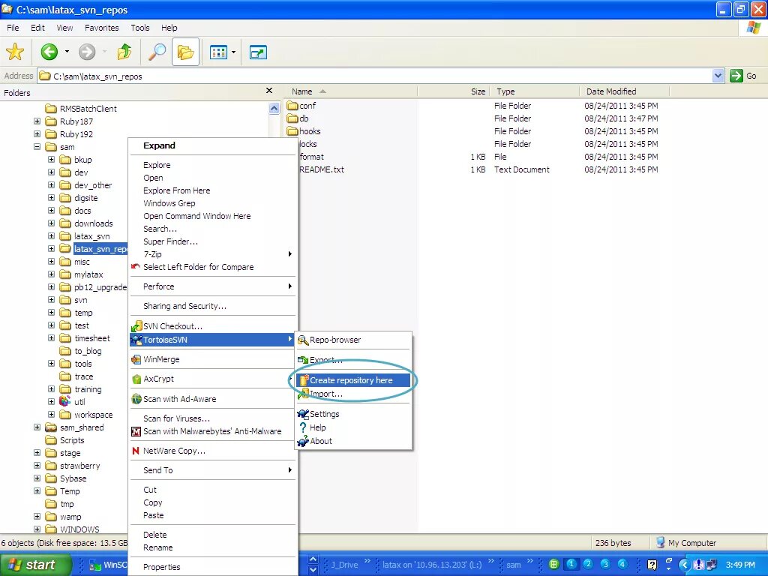Click the Repo-browser magnifier icon

[303, 340]
